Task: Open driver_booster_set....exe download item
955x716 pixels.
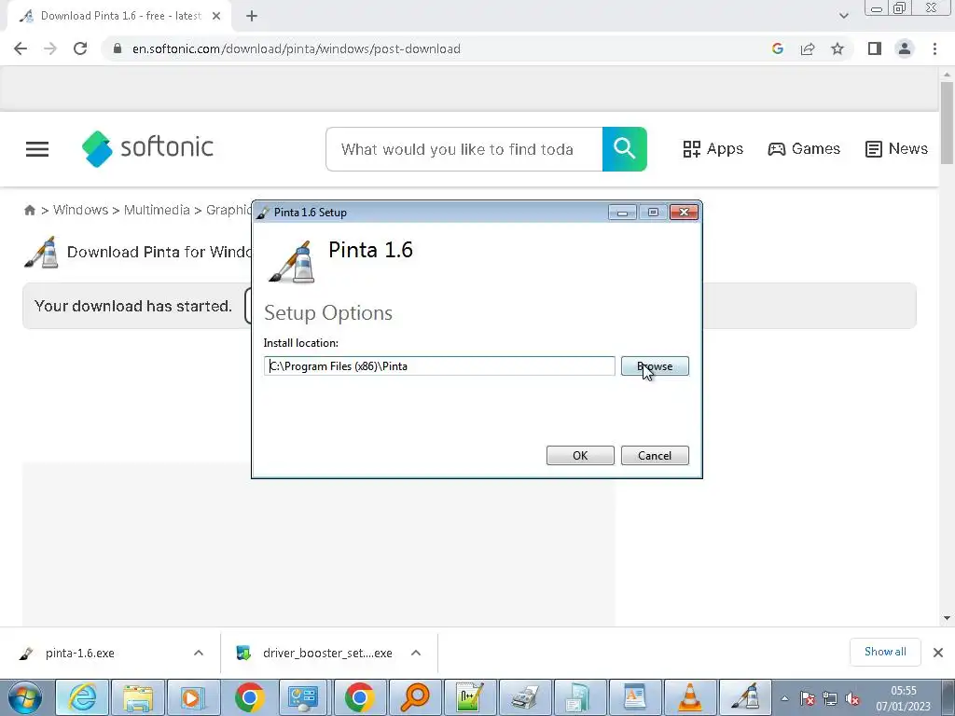Action: point(327,653)
